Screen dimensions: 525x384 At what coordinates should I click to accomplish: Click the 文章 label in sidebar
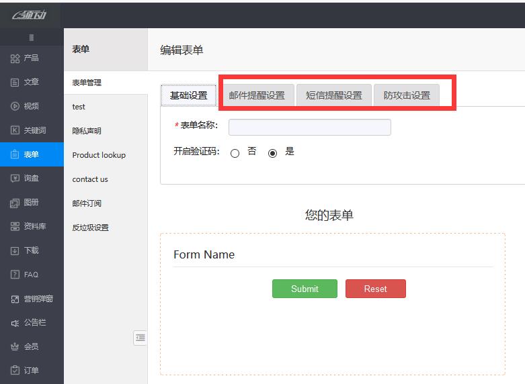pos(31,83)
